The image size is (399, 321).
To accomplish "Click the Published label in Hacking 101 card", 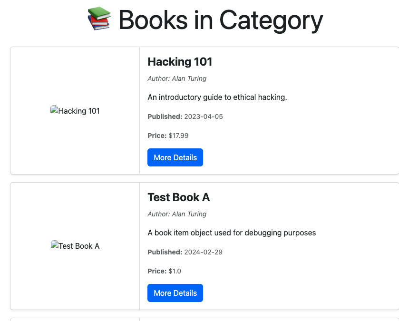I will click(165, 117).
